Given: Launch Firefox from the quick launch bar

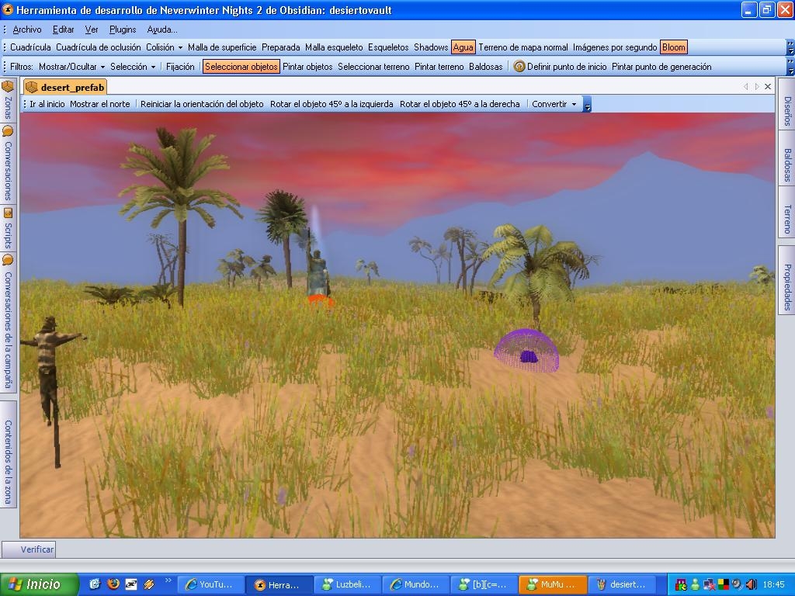Looking at the screenshot, I should pos(113,584).
